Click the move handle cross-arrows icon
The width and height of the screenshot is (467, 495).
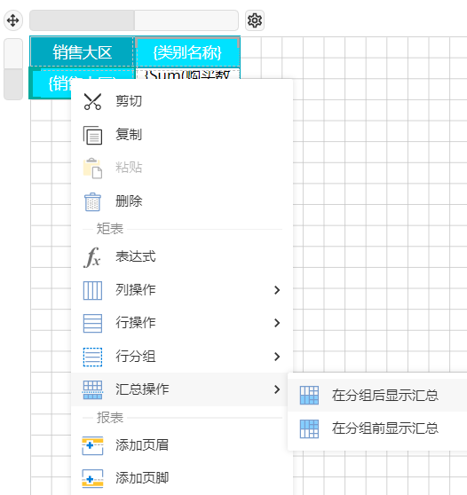[13, 20]
